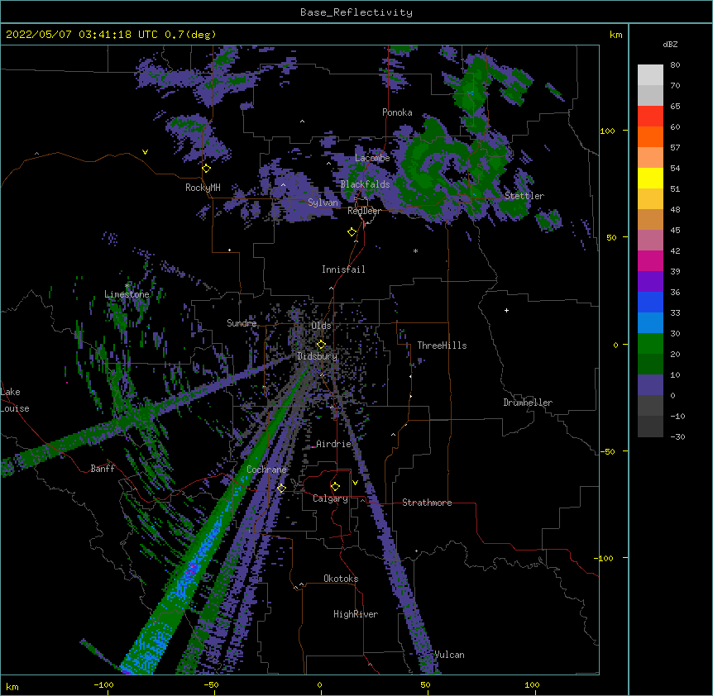
Task: Select the Stettler label
Action: [524, 196]
